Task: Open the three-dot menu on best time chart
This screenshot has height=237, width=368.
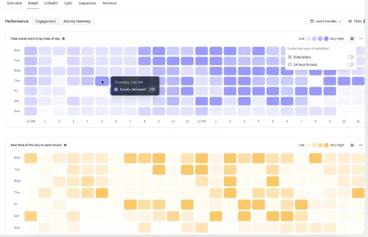Action: click(360, 145)
